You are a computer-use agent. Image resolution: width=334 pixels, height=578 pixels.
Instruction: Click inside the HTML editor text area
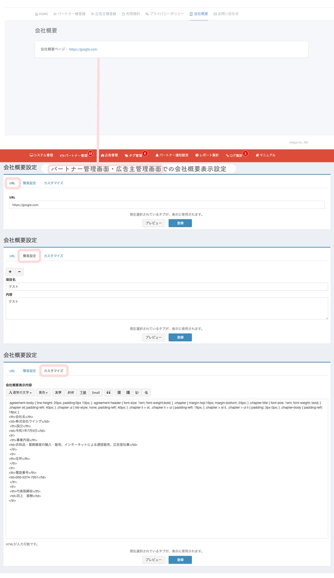click(167, 468)
